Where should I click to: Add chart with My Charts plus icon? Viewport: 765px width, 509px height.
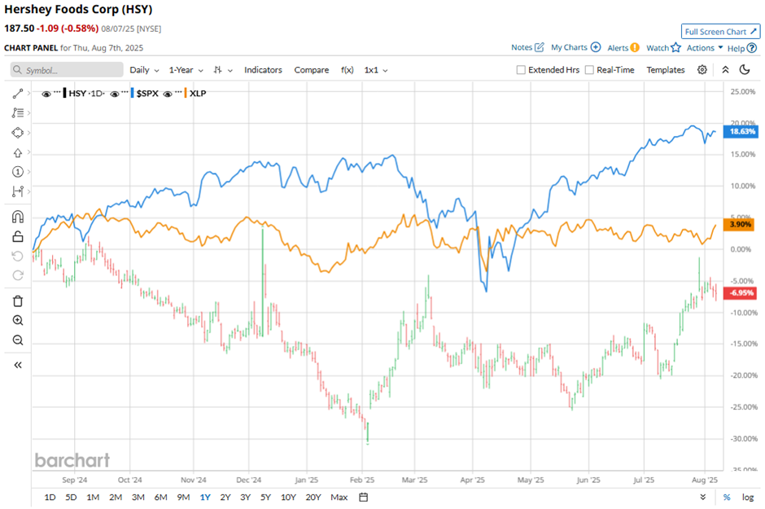coord(596,47)
